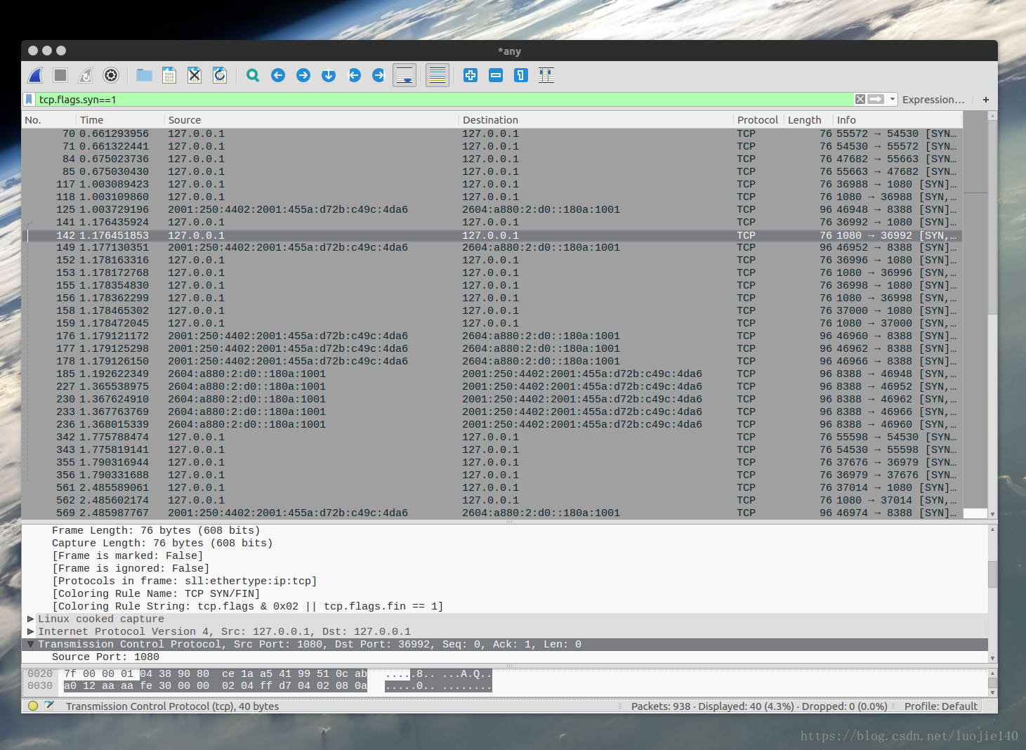Add a filter button with plus
The width and height of the screenshot is (1026, 750).
click(986, 100)
